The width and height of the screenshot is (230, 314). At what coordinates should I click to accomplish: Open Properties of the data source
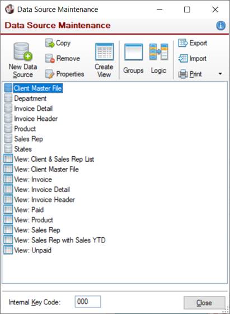tap(64, 74)
